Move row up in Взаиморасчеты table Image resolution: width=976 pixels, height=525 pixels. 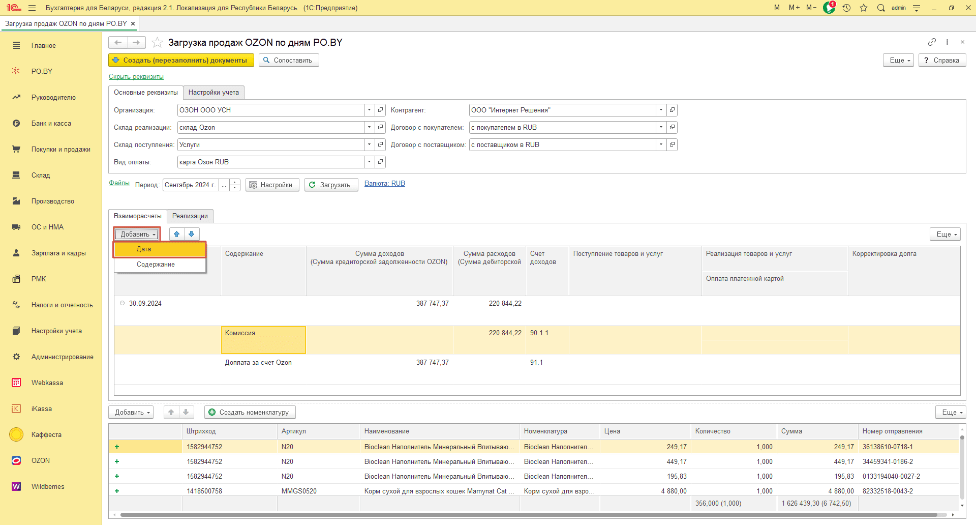tap(176, 234)
